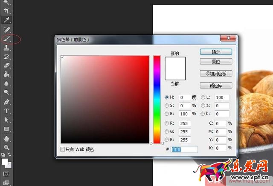Click the foreground color swatch

5,161
